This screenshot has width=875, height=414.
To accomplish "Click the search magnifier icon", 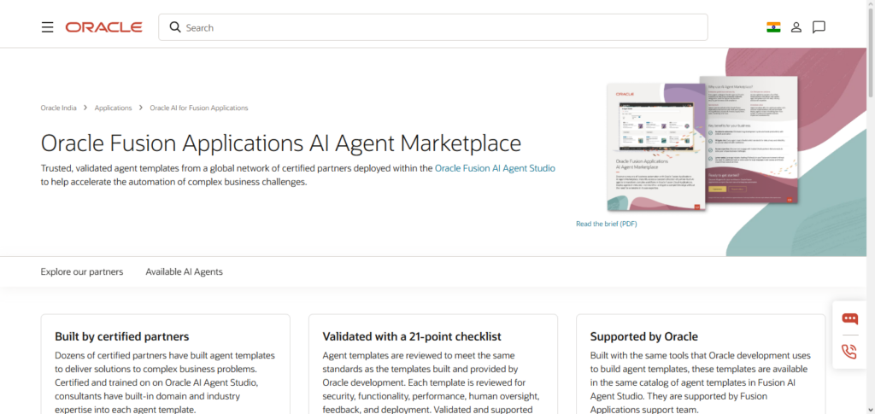I will point(174,27).
